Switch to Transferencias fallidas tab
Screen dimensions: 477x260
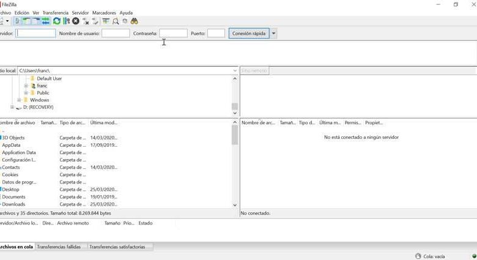pos(59,247)
